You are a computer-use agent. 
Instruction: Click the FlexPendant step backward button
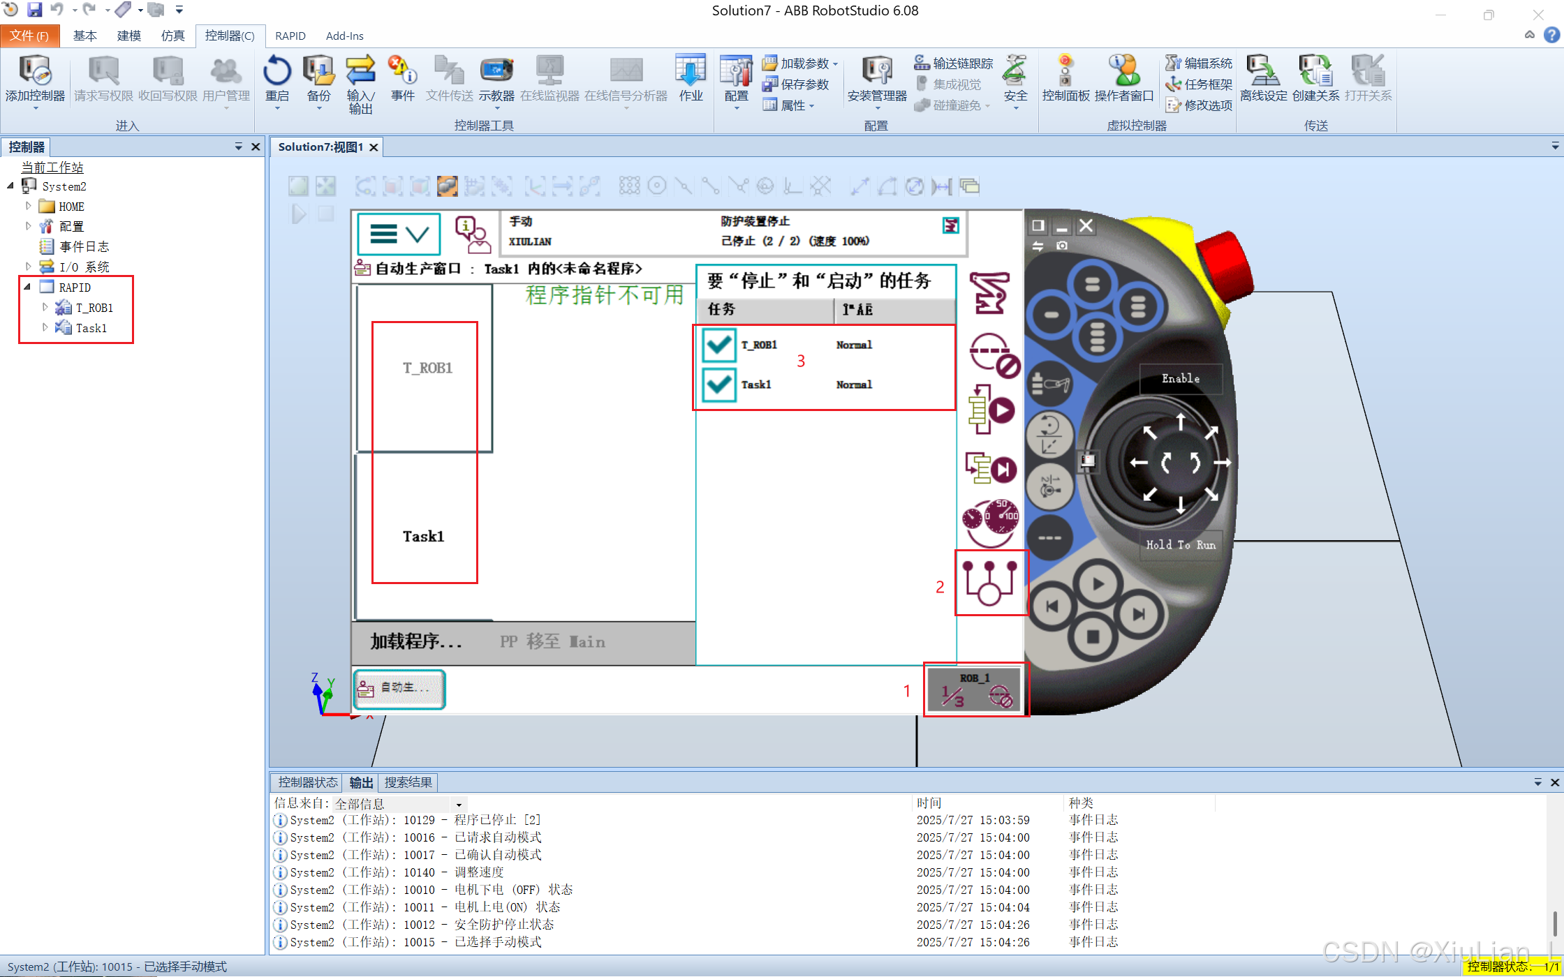click(x=1052, y=606)
